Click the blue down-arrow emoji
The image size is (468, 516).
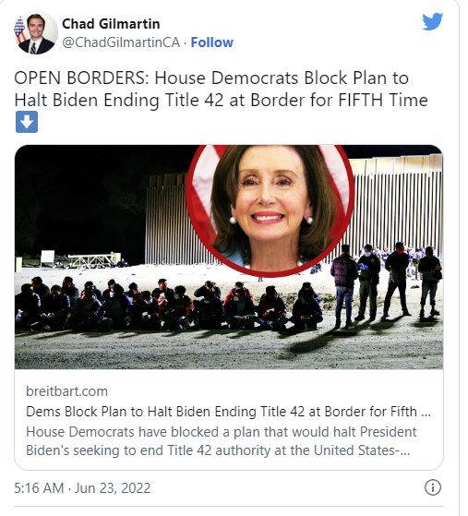[27, 122]
